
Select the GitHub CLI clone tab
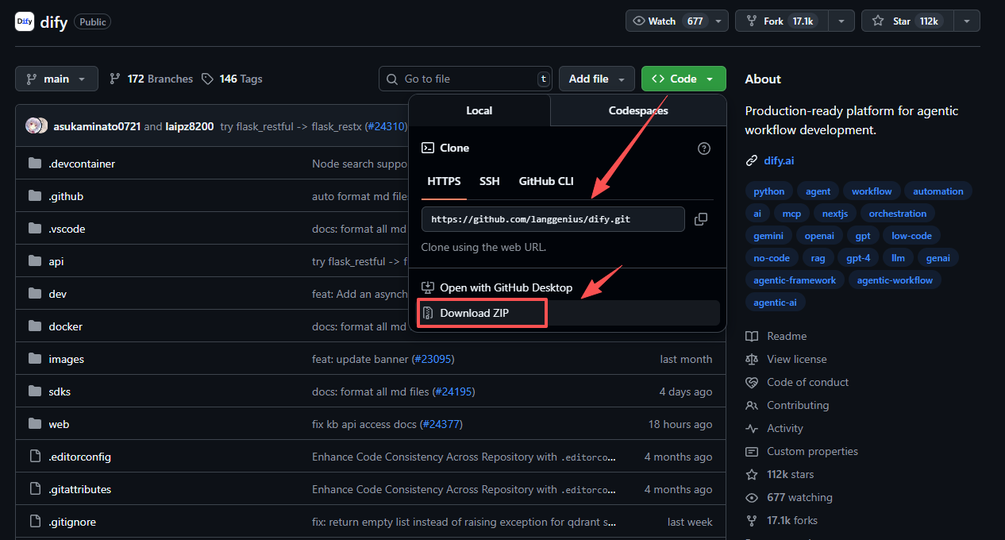[x=546, y=181]
